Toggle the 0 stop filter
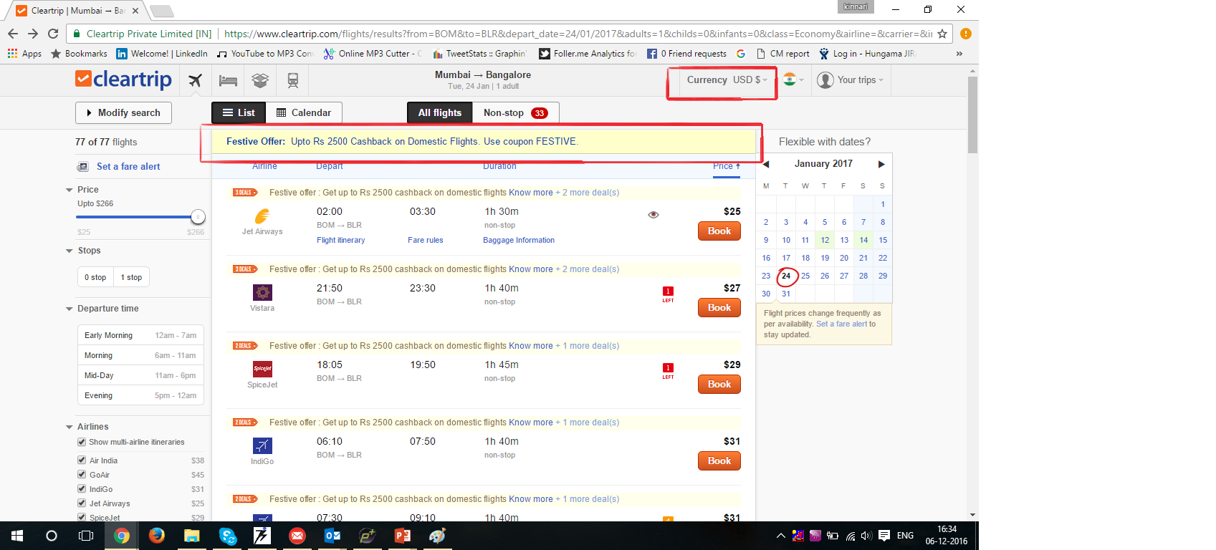The height and width of the screenshot is (550, 1216). [x=95, y=277]
